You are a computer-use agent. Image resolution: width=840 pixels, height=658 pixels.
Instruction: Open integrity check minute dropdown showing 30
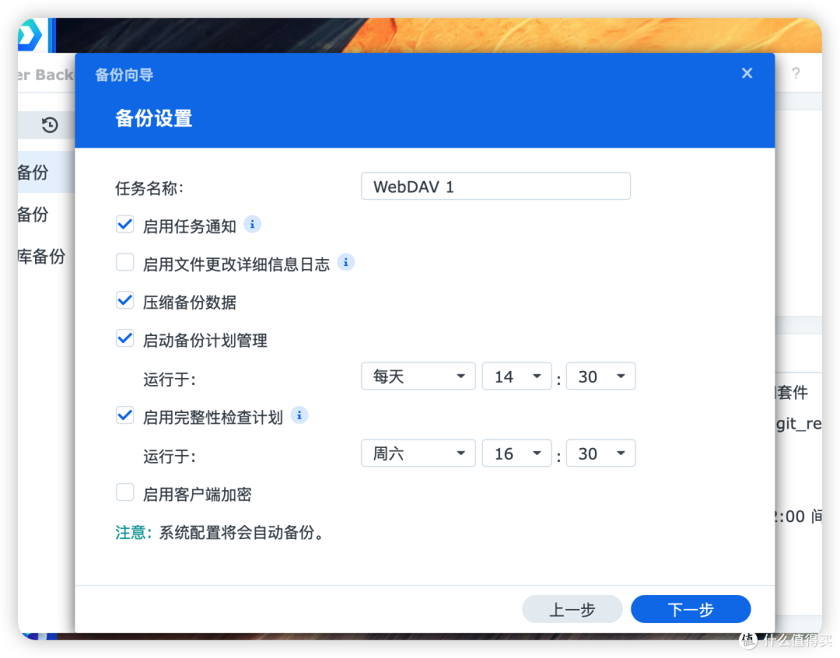[x=600, y=453]
